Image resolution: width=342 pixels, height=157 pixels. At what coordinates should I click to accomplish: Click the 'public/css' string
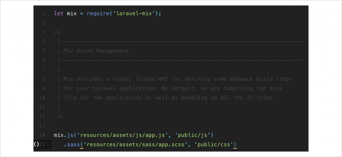(x=213, y=144)
